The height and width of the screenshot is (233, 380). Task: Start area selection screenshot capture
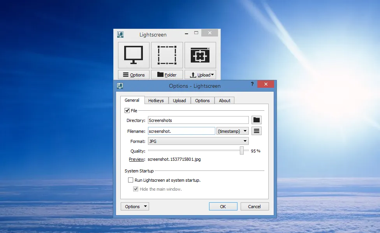point(167,55)
